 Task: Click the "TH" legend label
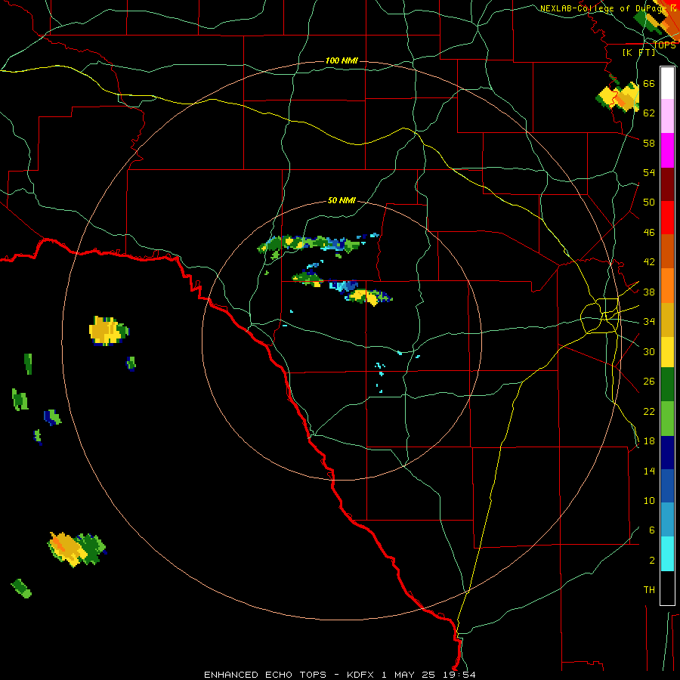pyautogui.click(x=649, y=590)
